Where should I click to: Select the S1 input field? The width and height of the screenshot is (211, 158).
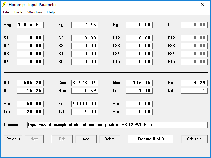tap(30, 38)
